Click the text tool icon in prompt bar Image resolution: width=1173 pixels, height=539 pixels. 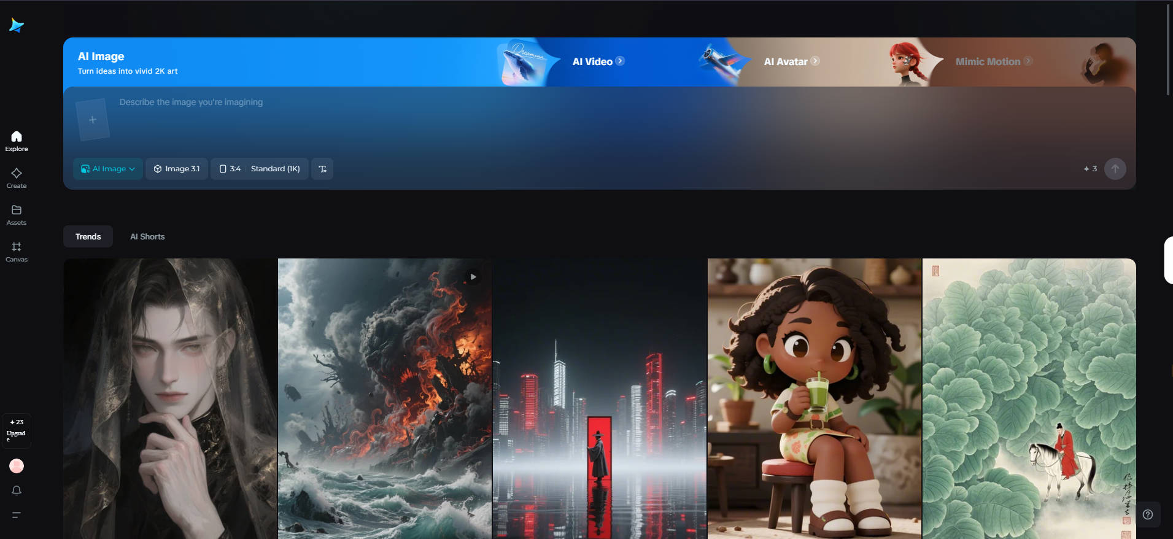point(322,169)
